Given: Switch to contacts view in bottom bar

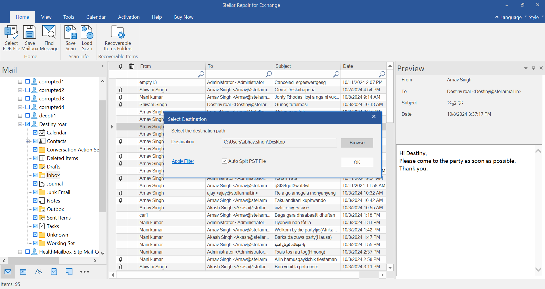Looking at the screenshot, I should (x=39, y=272).
